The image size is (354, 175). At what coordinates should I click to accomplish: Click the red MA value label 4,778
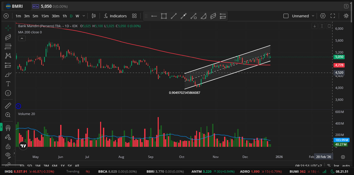click(x=339, y=65)
